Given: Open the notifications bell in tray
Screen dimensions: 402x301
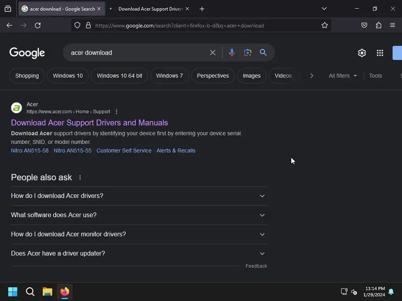Looking at the screenshot, I should (x=391, y=292).
